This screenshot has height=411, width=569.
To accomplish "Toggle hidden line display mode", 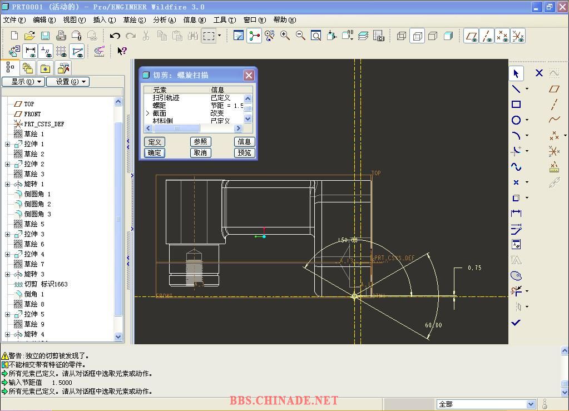I will click(x=417, y=36).
